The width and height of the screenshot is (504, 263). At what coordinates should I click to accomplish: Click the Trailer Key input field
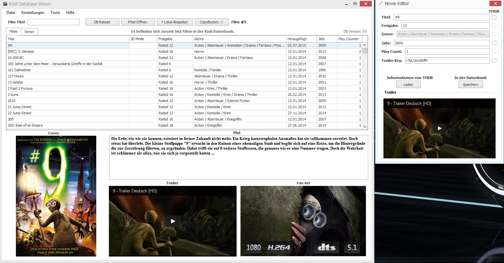pos(447,60)
